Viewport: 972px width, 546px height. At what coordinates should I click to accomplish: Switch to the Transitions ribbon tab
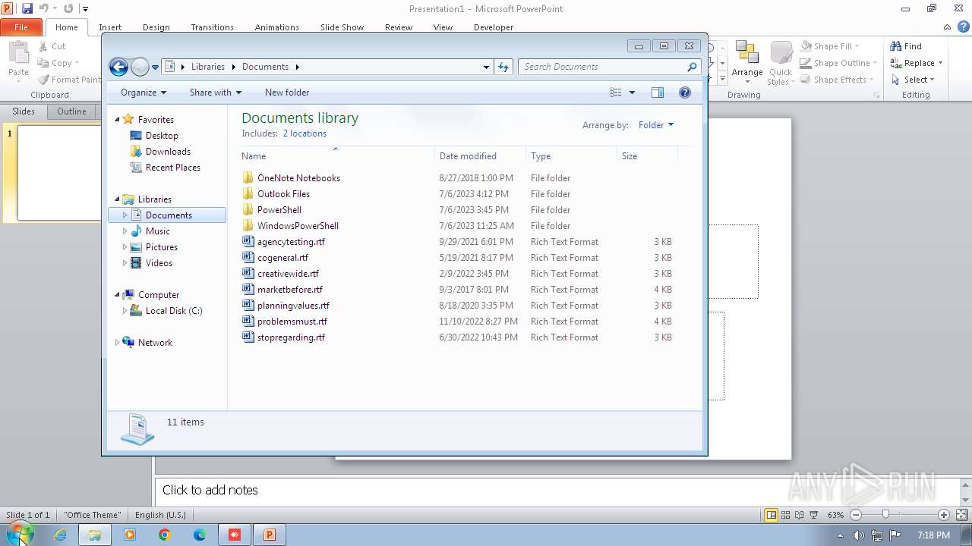pos(212,27)
